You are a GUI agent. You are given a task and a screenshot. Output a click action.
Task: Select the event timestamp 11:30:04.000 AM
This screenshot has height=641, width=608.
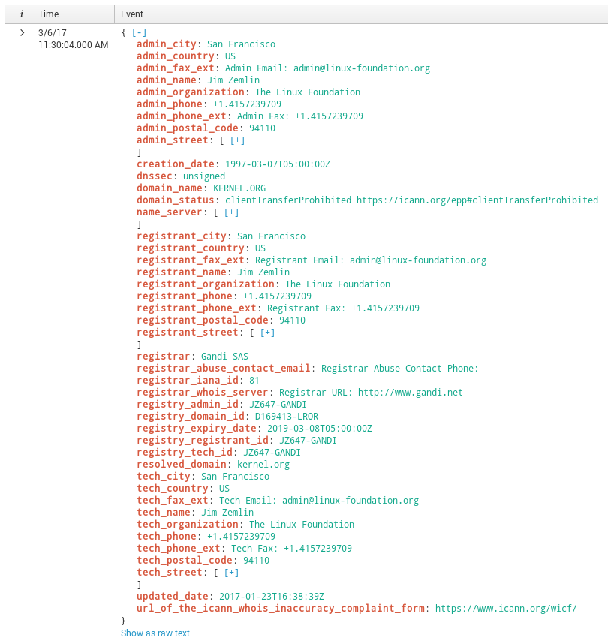tap(74, 44)
